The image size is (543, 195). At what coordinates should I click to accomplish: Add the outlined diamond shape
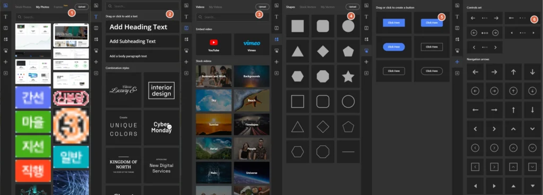click(323, 127)
